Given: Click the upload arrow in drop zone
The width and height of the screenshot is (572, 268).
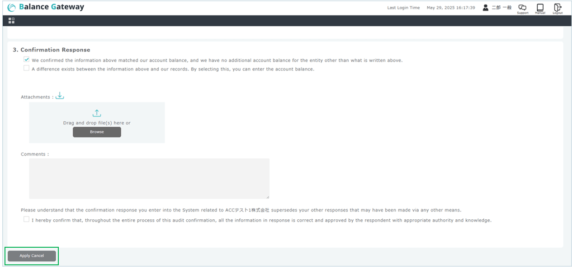Looking at the screenshot, I should pyautogui.click(x=97, y=113).
